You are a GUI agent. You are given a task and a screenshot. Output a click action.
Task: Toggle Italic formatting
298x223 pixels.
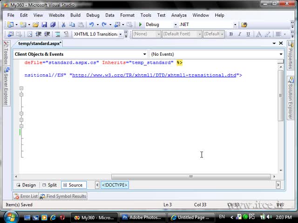[240, 34]
